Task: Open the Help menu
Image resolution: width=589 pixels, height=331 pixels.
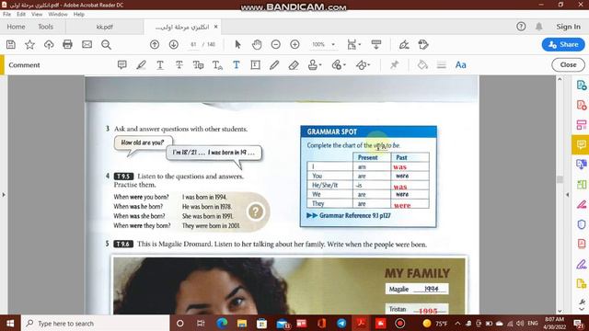Action: tap(79, 15)
